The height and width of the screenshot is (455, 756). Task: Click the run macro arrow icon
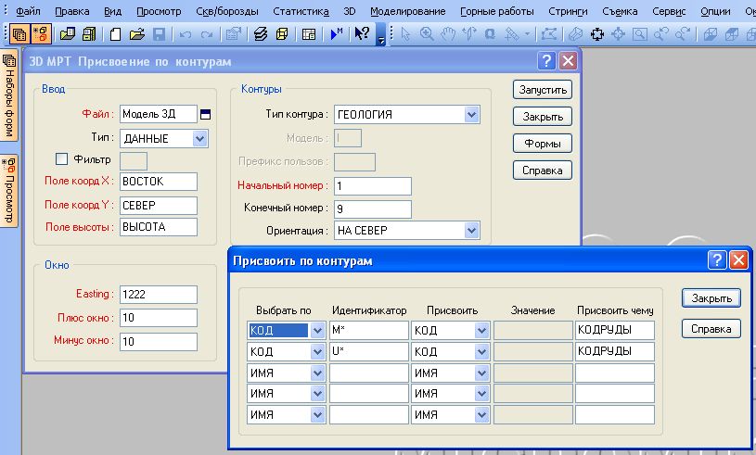pos(337,34)
